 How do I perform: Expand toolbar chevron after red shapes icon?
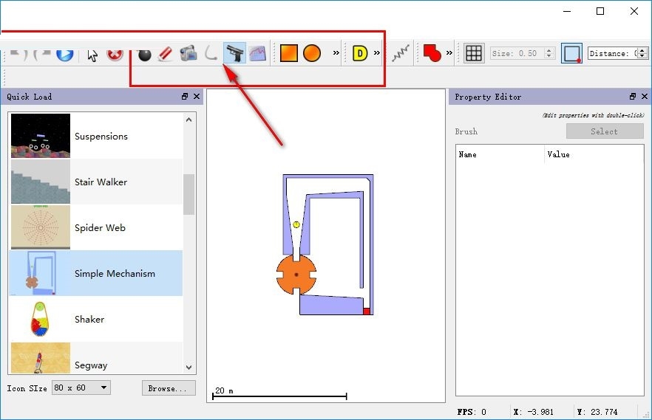(x=449, y=53)
